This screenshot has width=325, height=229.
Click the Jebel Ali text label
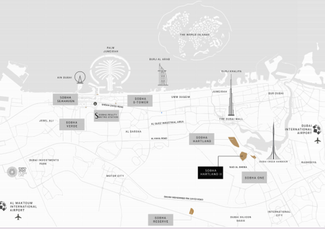tap(46, 121)
